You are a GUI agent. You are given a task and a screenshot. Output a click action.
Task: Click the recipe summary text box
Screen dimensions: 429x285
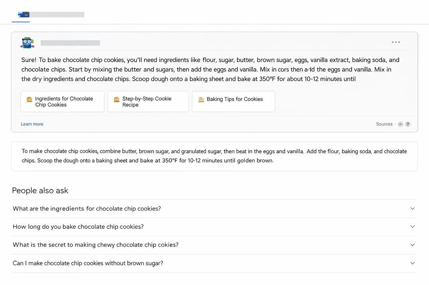coord(214,156)
